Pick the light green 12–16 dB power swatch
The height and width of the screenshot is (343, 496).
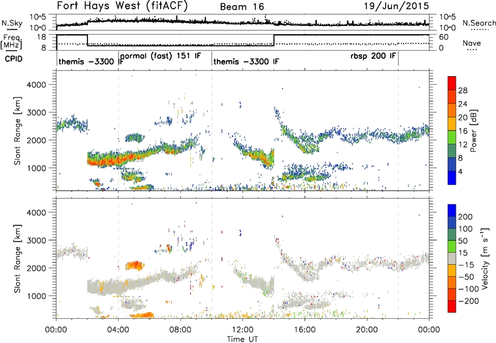(452, 137)
